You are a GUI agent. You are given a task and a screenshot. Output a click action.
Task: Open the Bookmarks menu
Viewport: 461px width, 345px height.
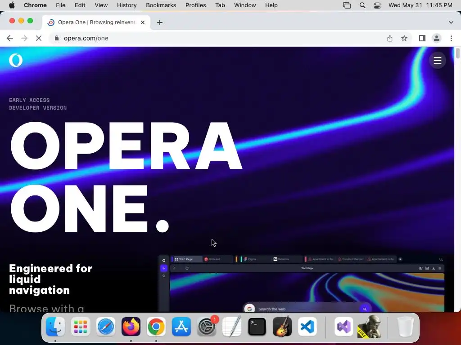click(161, 5)
